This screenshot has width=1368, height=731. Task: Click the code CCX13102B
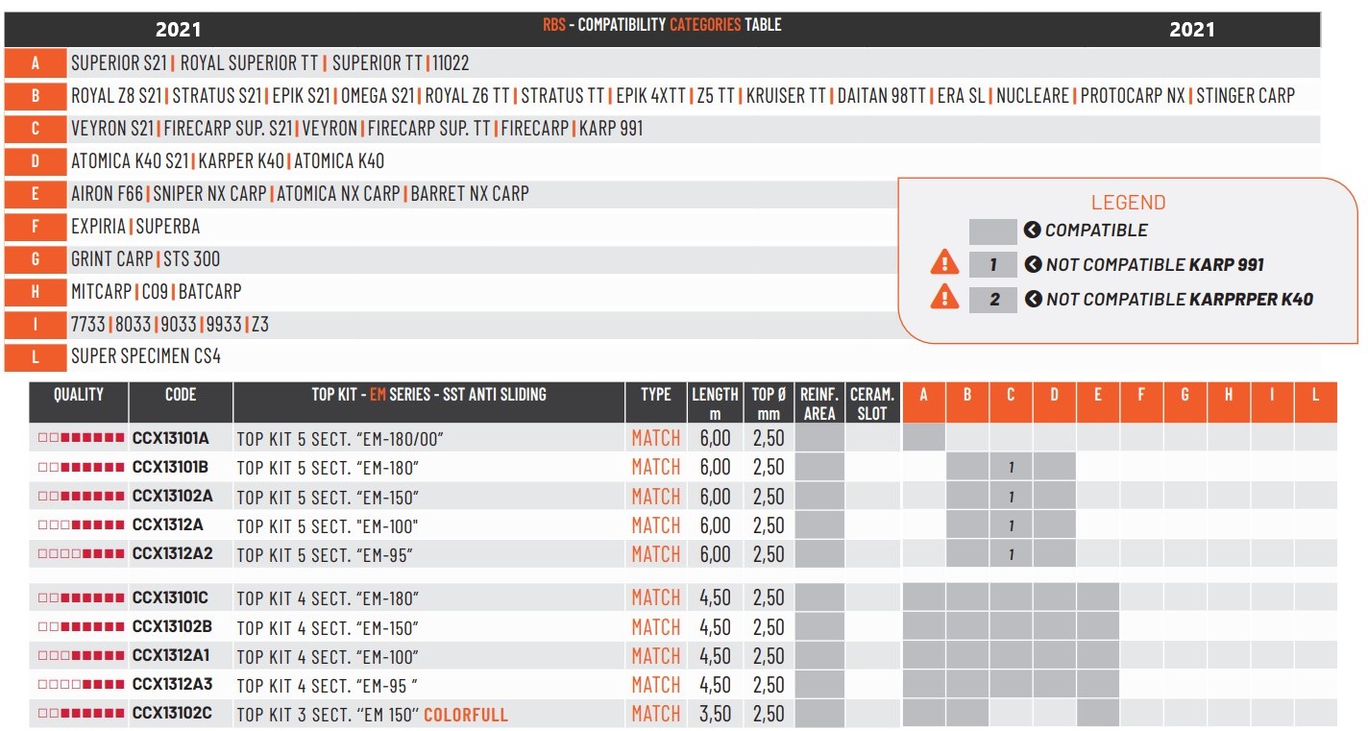point(172,627)
